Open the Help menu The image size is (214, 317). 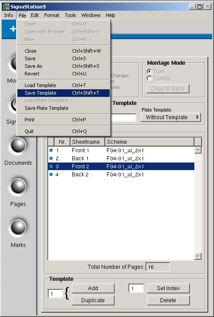pyautogui.click(x=111, y=15)
